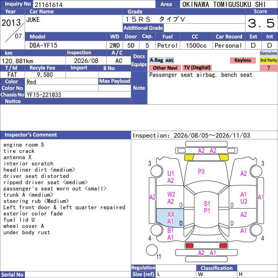Select the 5D door value
This screenshot has width=278, height=278.
pyautogui.click(x=131, y=46)
